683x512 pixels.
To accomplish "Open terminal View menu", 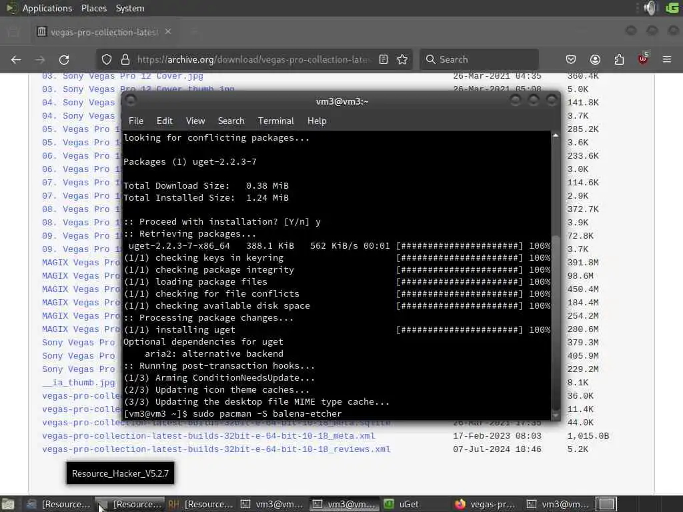I will pos(195,121).
